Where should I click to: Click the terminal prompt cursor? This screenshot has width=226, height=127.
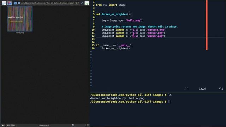click(x=169, y=102)
